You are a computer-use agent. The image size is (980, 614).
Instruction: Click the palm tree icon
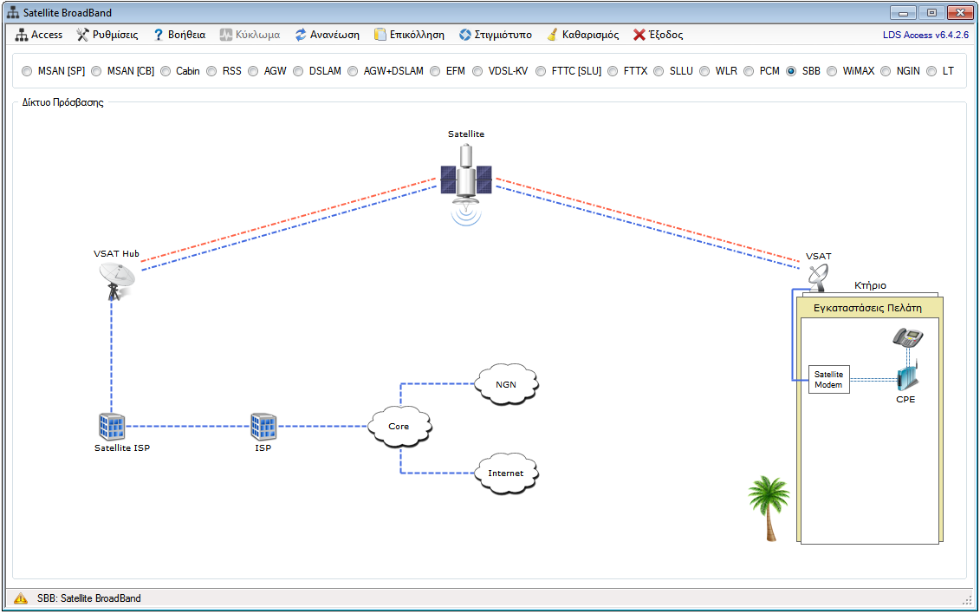click(768, 508)
